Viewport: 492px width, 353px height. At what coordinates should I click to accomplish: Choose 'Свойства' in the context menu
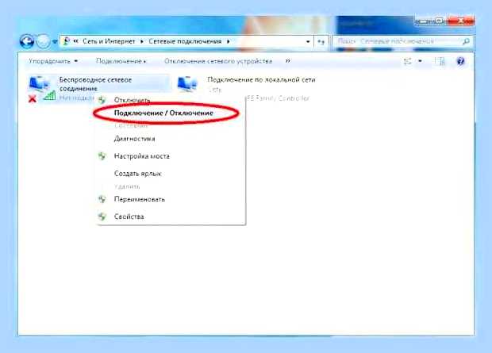pyautogui.click(x=129, y=217)
